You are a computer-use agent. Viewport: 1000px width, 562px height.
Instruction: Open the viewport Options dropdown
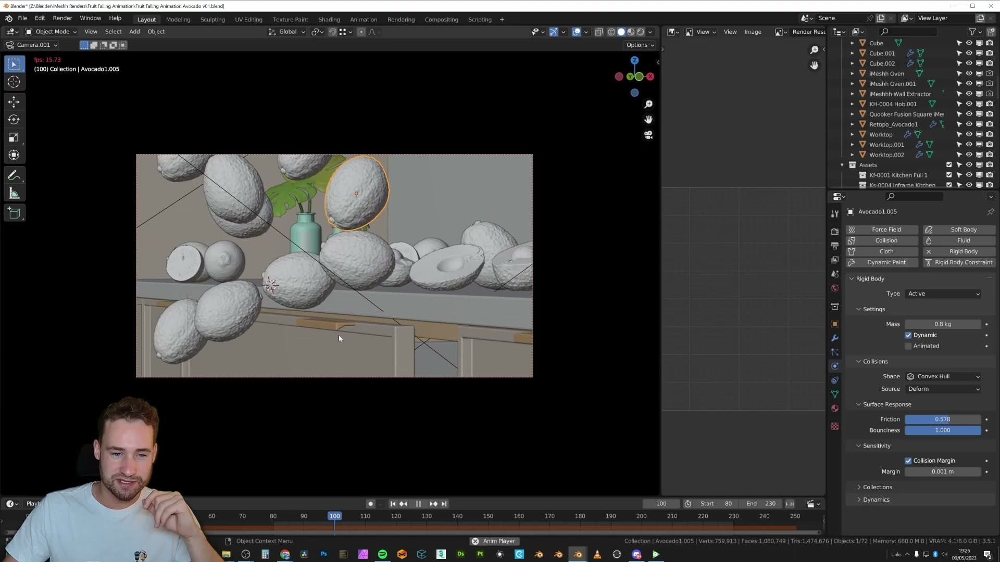point(640,45)
